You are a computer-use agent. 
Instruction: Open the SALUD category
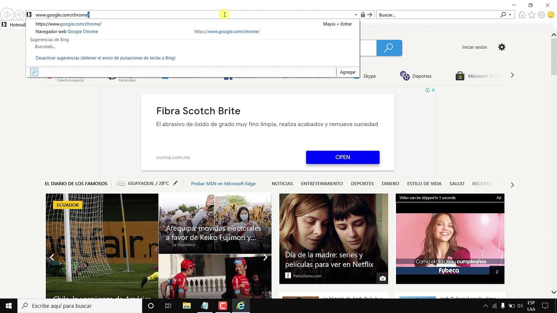pyautogui.click(x=457, y=183)
